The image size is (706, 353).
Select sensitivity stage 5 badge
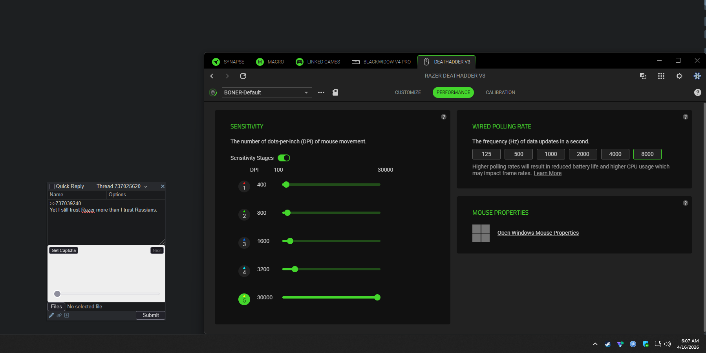tap(244, 299)
